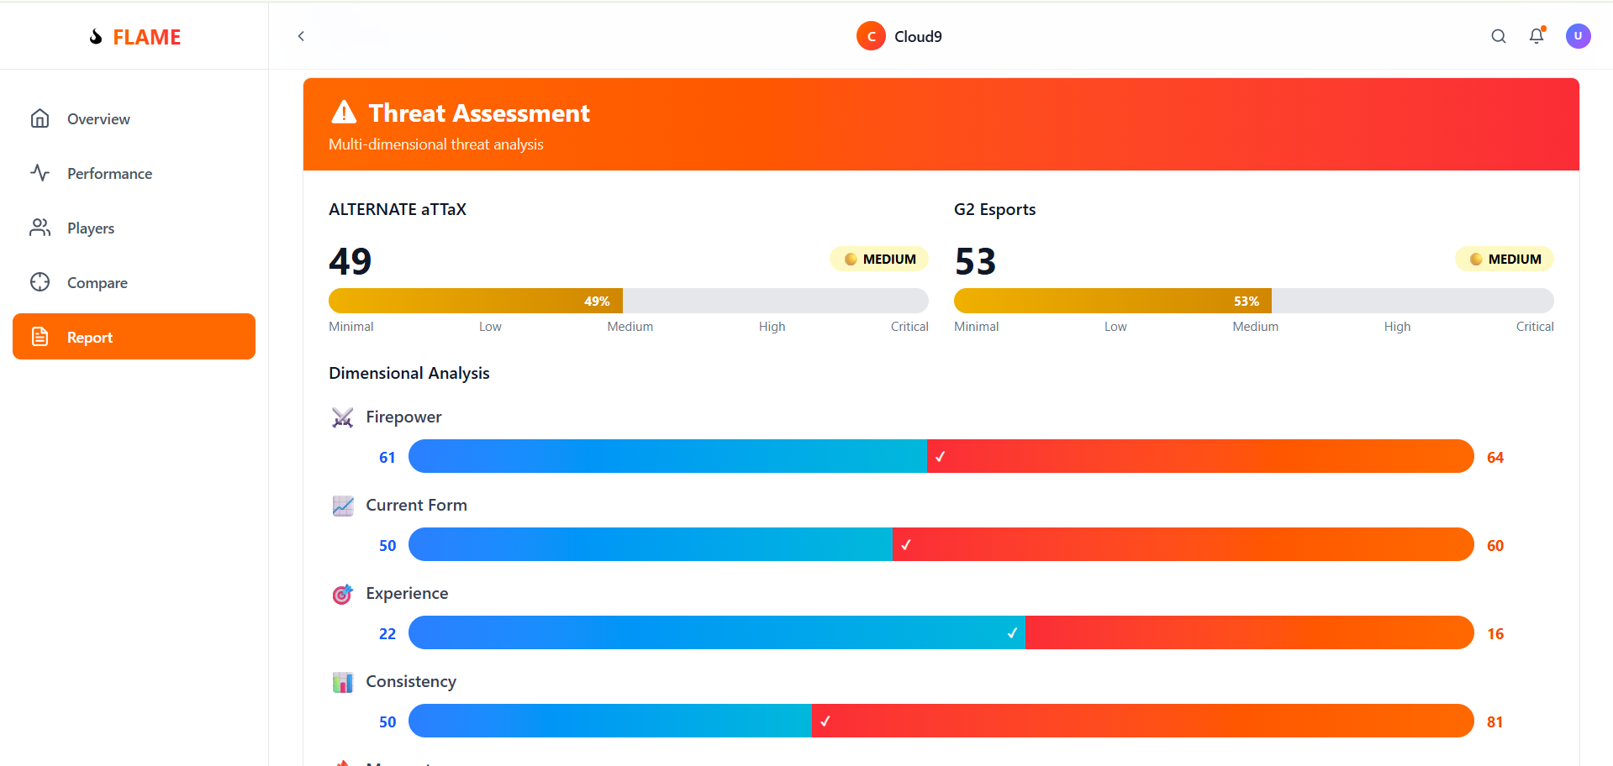The width and height of the screenshot is (1613, 766).
Task: Click the Firepower blue bar segment
Action: point(667,456)
